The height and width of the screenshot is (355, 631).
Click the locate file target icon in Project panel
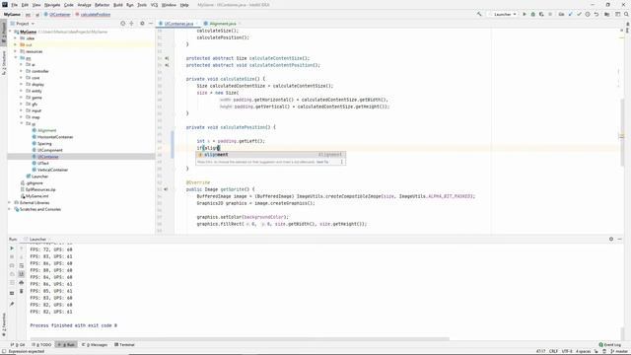click(x=122, y=24)
